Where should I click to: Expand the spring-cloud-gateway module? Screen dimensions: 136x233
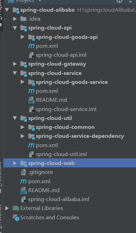(15, 64)
